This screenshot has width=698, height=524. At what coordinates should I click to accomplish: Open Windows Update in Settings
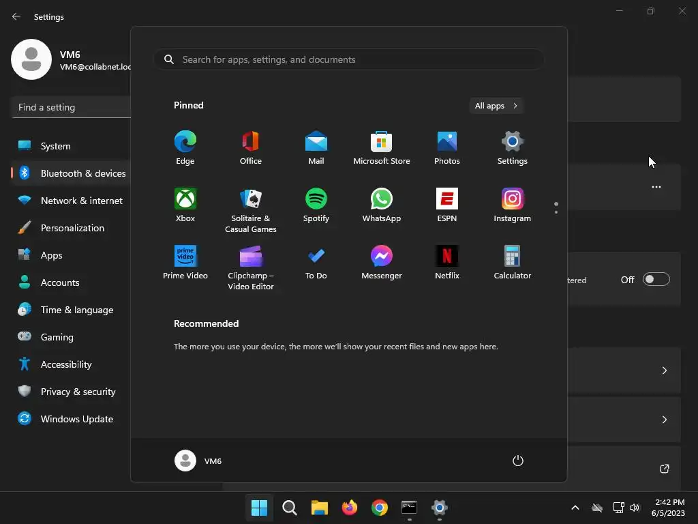point(71,419)
